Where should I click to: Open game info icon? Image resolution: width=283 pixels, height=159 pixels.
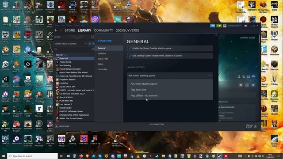[x=247, y=85]
